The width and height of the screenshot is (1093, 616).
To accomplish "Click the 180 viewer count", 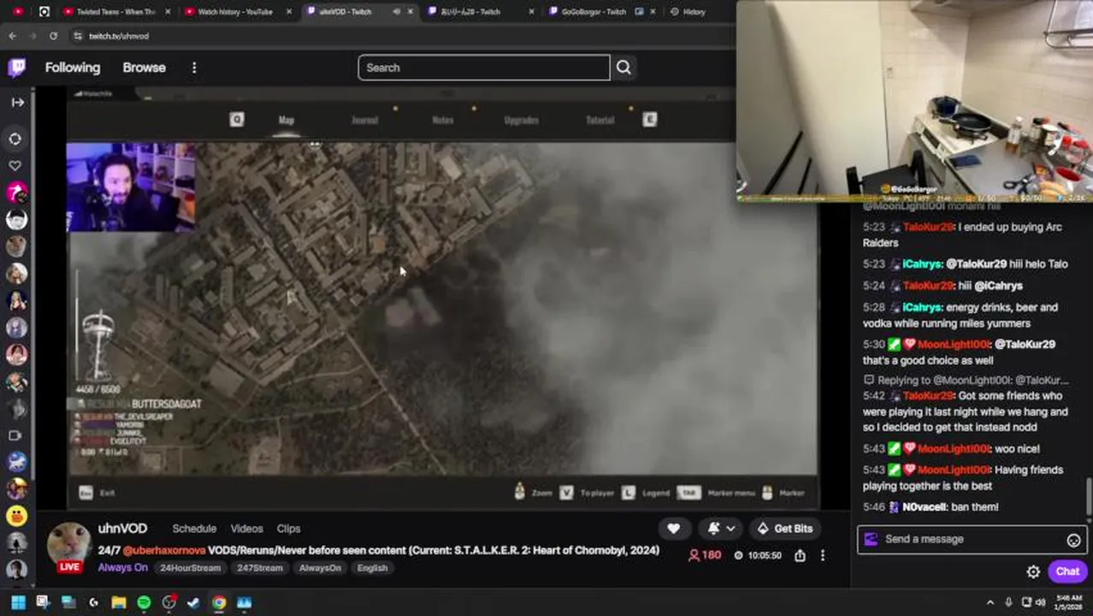I will [x=705, y=555].
